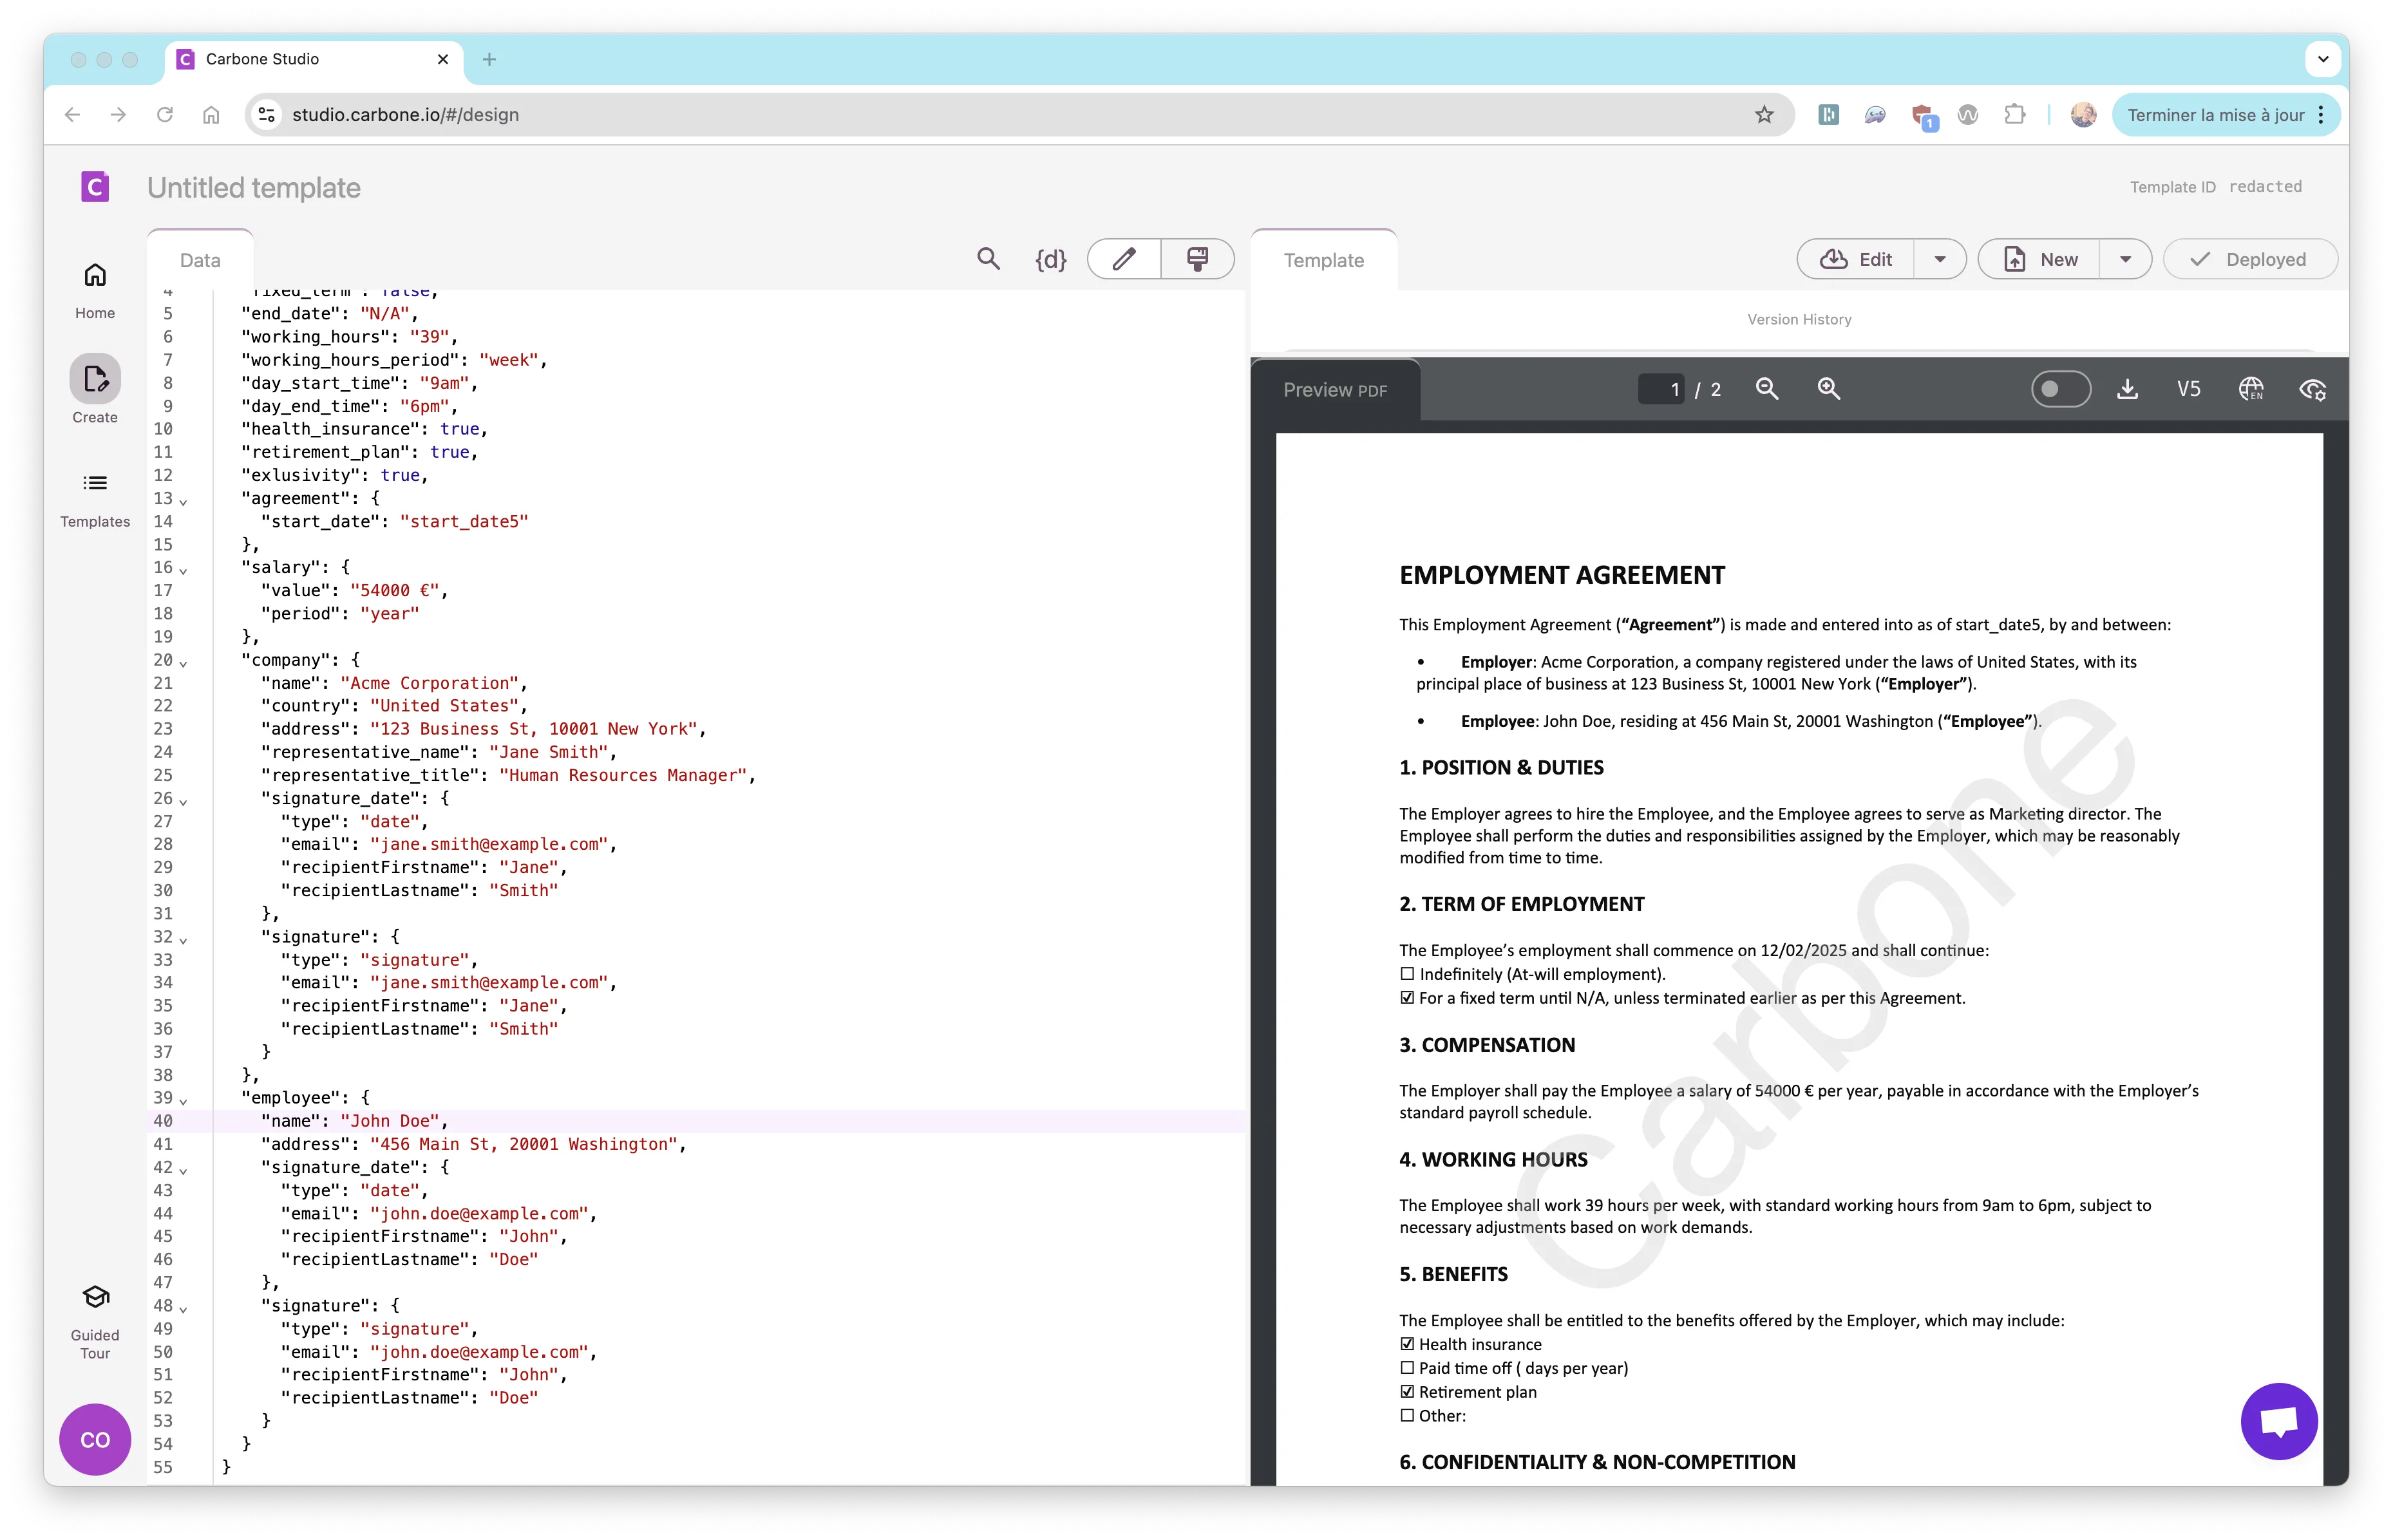Zoom in on the PDF preview

tap(1829, 389)
